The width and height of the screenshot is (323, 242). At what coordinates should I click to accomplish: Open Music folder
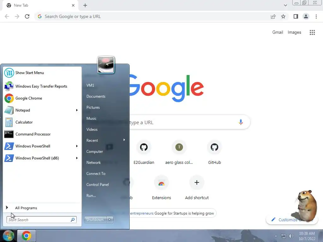tap(91, 118)
